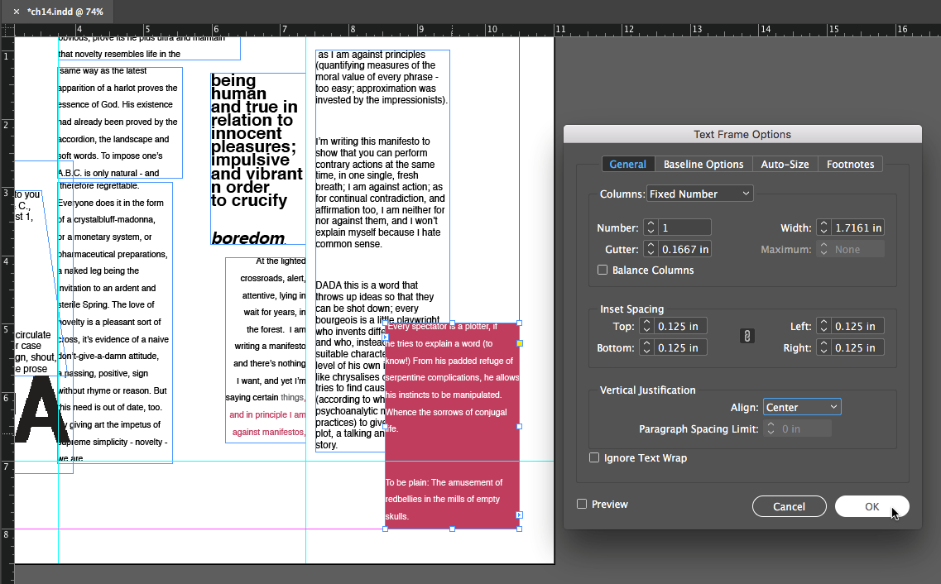The width and height of the screenshot is (941, 584).
Task: Click the stepper arrows beside the Width field
Action: pyautogui.click(x=823, y=227)
